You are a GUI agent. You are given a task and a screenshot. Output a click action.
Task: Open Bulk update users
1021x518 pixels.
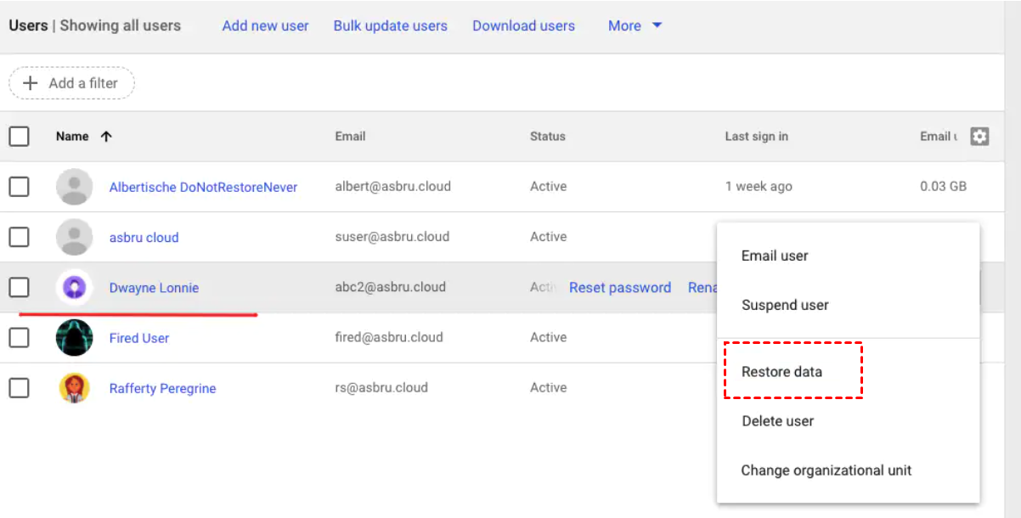tap(390, 25)
